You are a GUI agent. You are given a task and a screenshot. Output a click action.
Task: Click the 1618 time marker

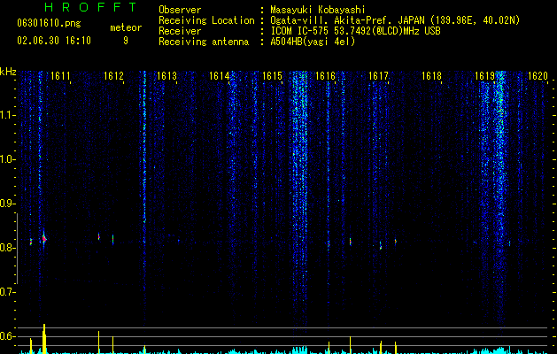tap(431, 76)
